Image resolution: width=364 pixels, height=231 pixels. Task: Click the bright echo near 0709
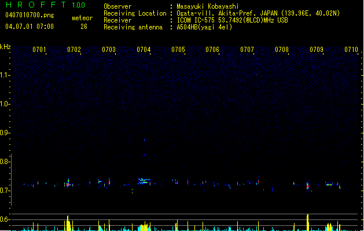(308, 185)
